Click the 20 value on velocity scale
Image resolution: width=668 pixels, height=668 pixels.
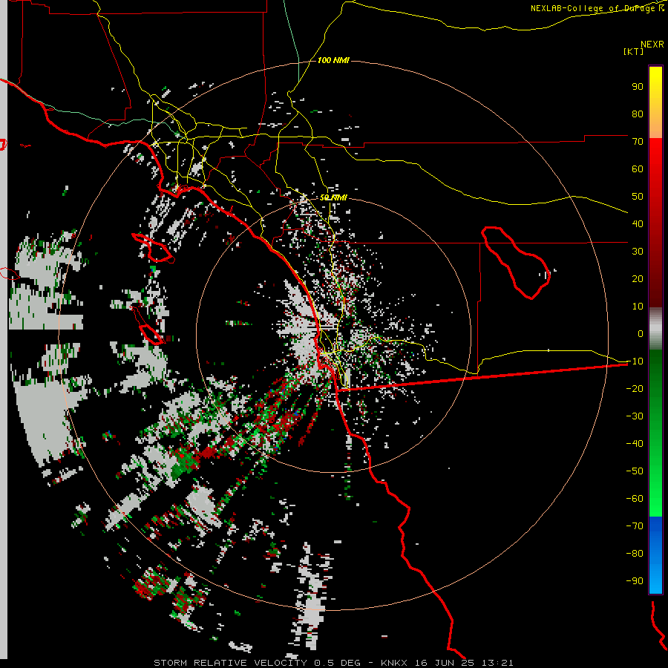638,278
